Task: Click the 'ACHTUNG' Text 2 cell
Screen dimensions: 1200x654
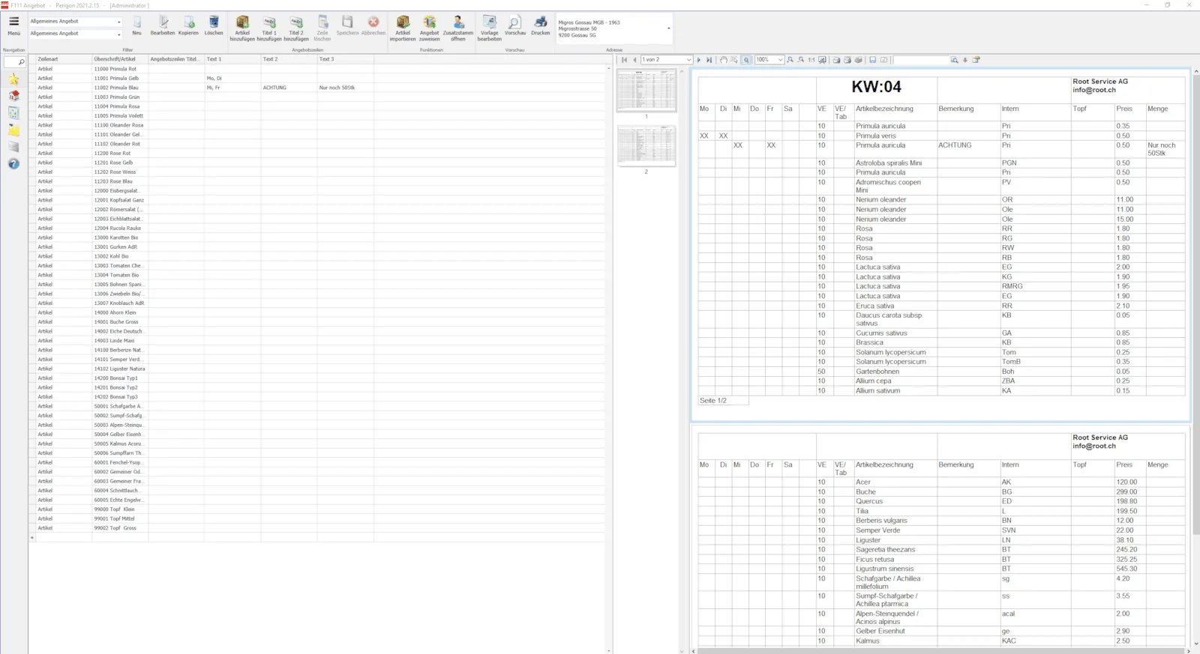Action: click(289, 88)
